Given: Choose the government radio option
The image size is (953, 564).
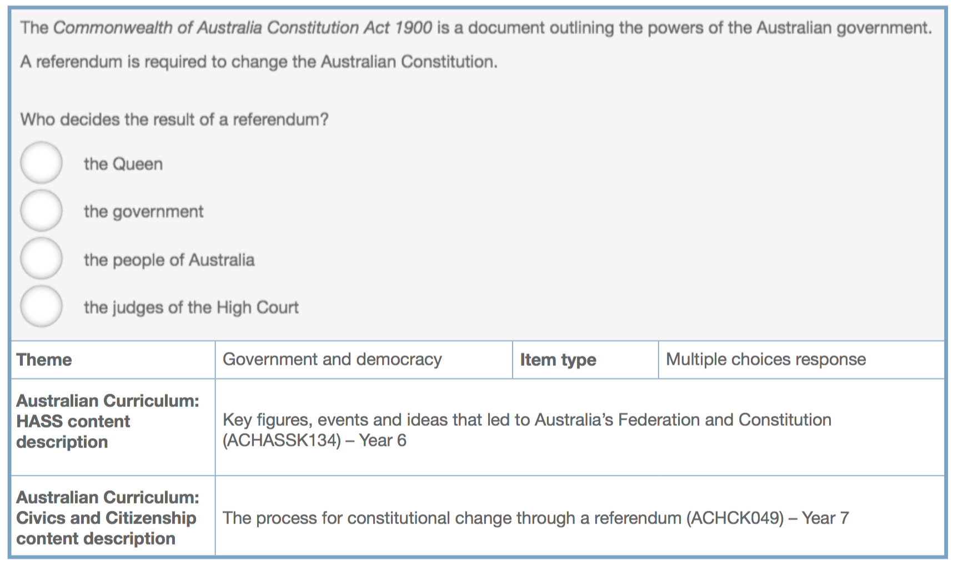Looking at the screenshot, I should (x=41, y=210).
